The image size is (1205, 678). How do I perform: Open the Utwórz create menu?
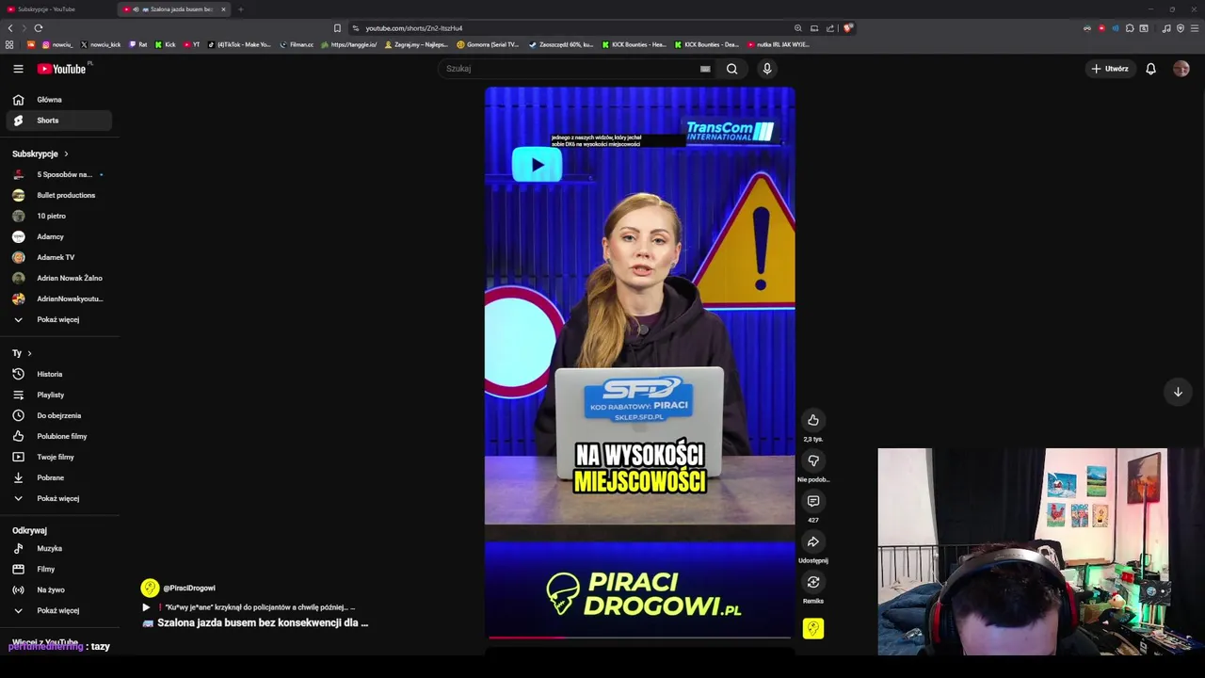pos(1110,69)
